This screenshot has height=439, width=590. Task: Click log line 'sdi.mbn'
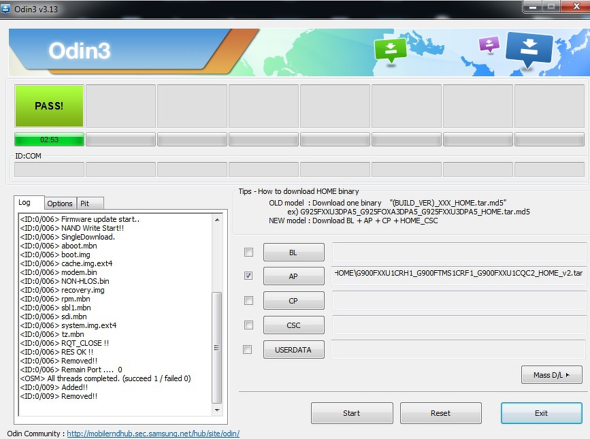click(x=54, y=316)
